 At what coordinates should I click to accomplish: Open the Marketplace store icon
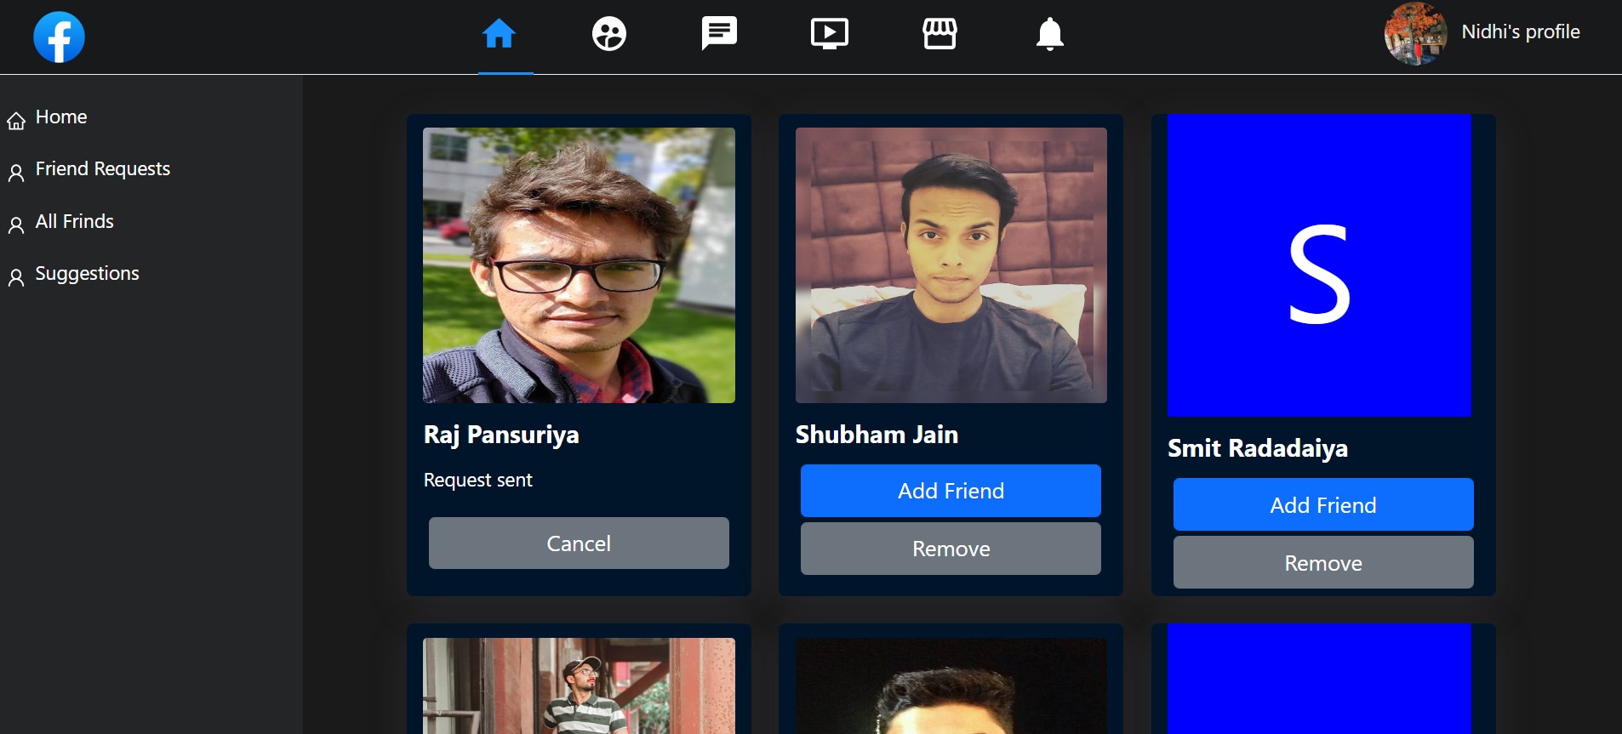[x=940, y=34]
